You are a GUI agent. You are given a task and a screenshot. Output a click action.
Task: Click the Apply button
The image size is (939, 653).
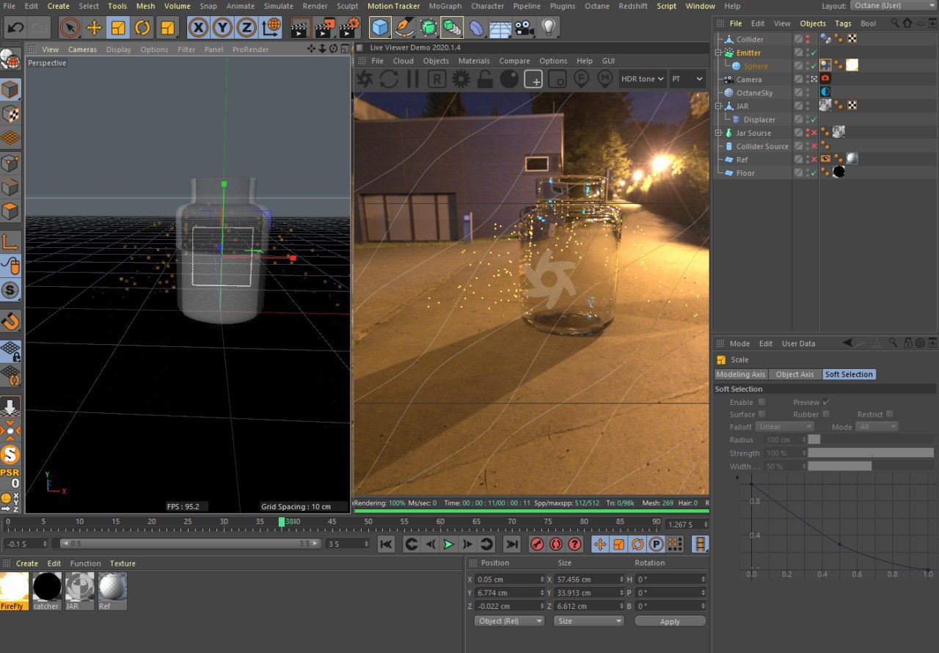click(x=670, y=621)
